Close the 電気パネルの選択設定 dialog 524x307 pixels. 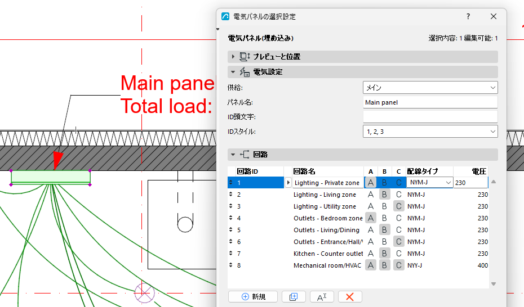pyautogui.click(x=494, y=16)
